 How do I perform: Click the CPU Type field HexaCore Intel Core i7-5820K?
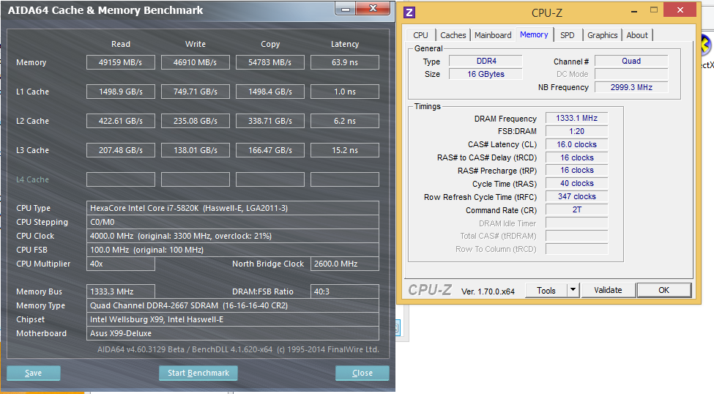[x=233, y=208]
